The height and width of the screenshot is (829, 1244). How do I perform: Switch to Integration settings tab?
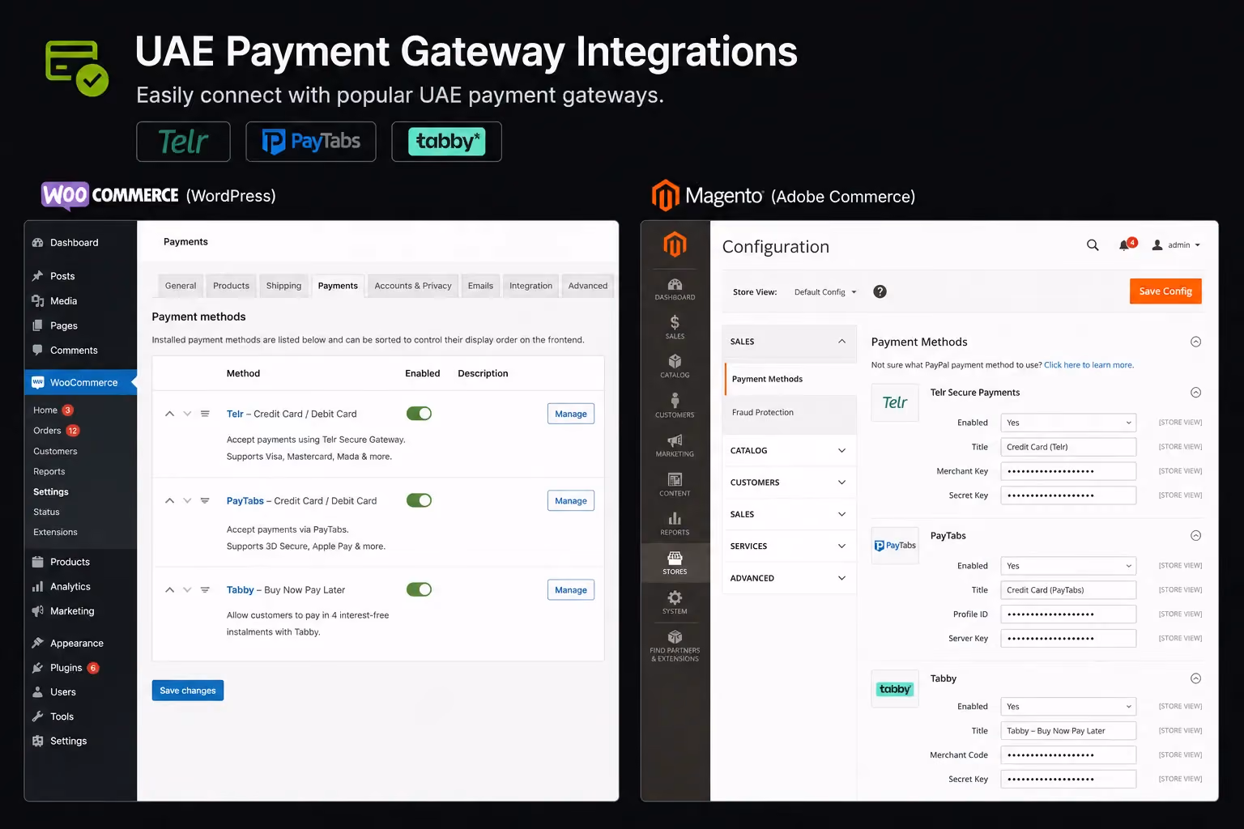[x=530, y=286]
